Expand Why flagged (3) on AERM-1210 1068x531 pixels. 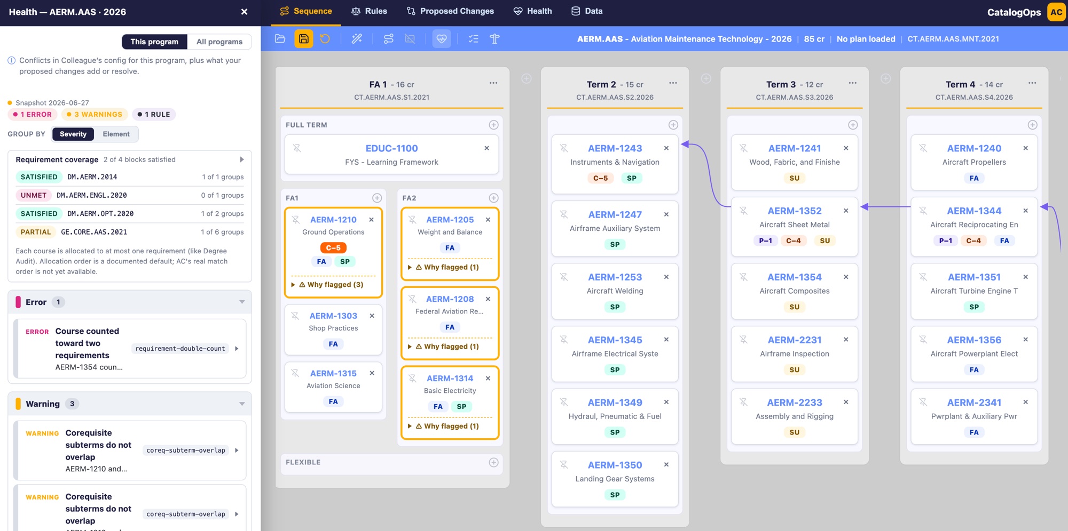(x=331, y=285)
